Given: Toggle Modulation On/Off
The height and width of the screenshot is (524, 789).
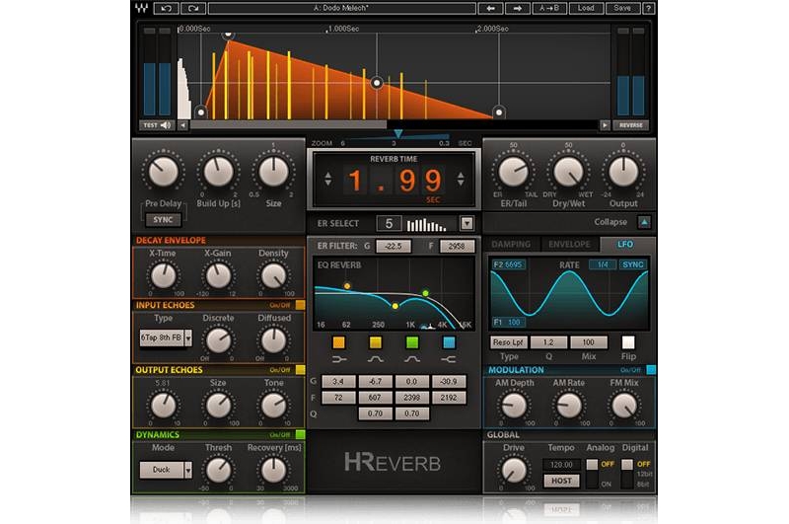Looking at the screenshot, I should pos(651,370).
